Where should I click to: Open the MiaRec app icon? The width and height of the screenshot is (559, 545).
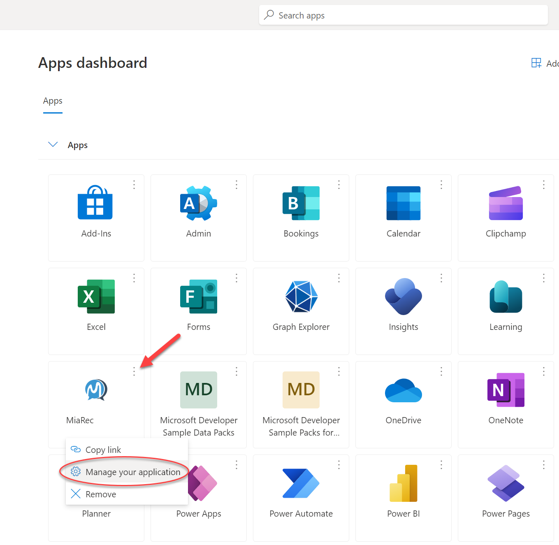[x=96, y=390]
